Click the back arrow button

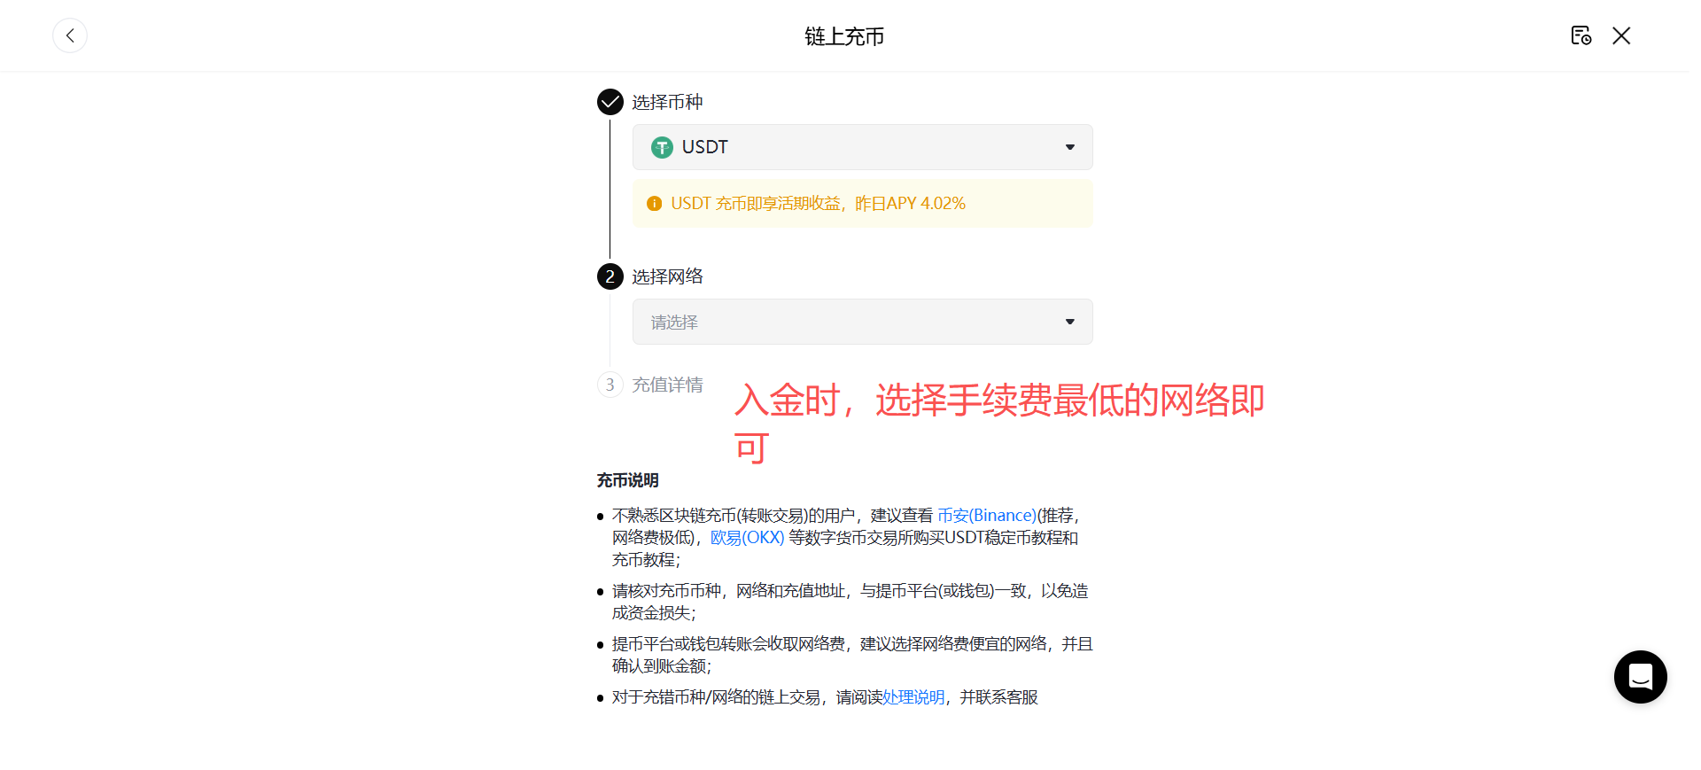[x=70, y=35]
